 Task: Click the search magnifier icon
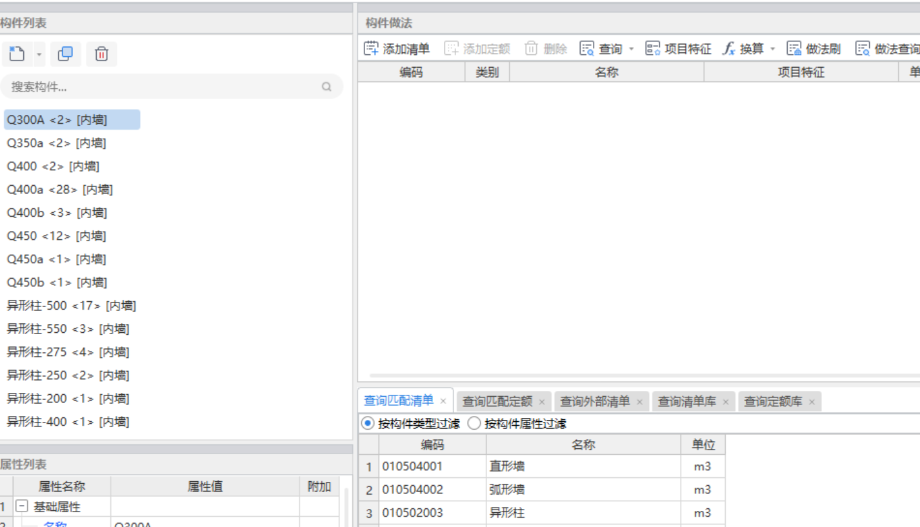[326, 86]
